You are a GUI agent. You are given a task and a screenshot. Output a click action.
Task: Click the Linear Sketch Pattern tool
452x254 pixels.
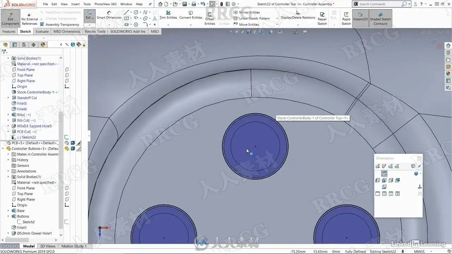point(251,18)
